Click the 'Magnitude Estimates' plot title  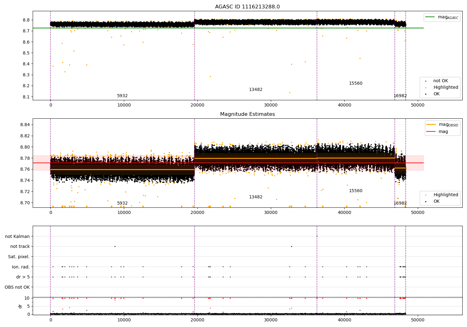tap(248, 114)
